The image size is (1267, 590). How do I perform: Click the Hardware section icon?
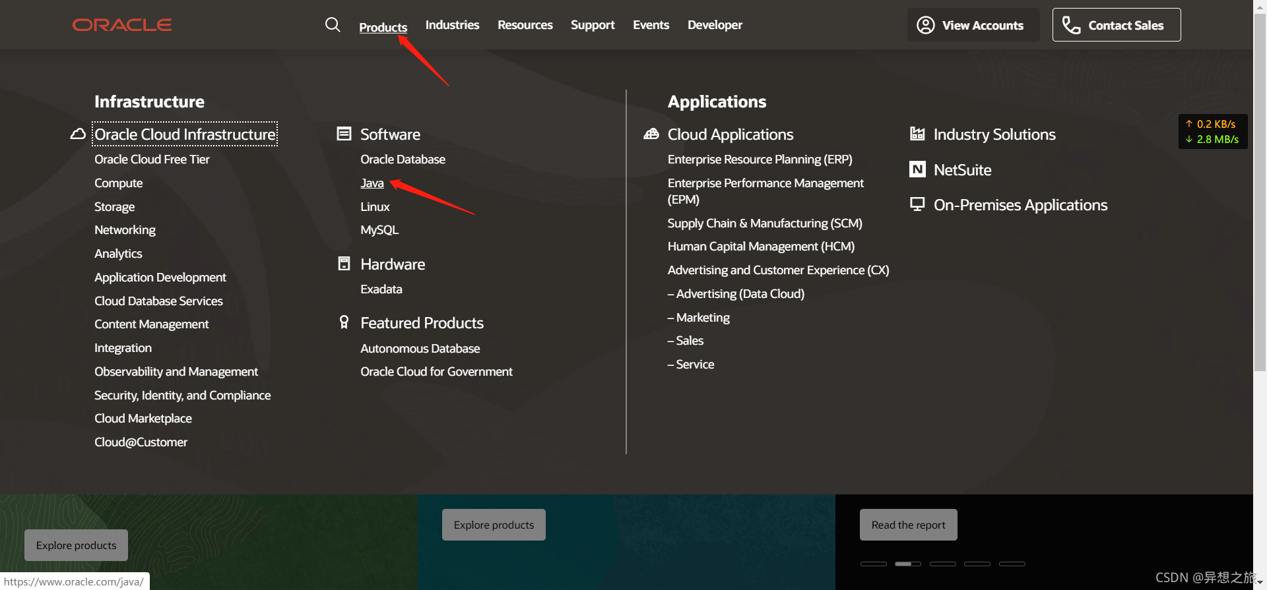pos(344,264)
